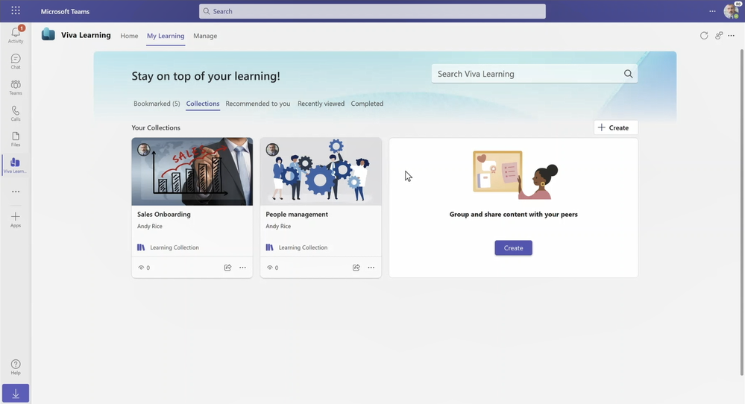Viewport: 745px width, 404px height.
Task: Open Teams settings and more ellipsis
Action: pyautogui.click(x=712, y=11)
